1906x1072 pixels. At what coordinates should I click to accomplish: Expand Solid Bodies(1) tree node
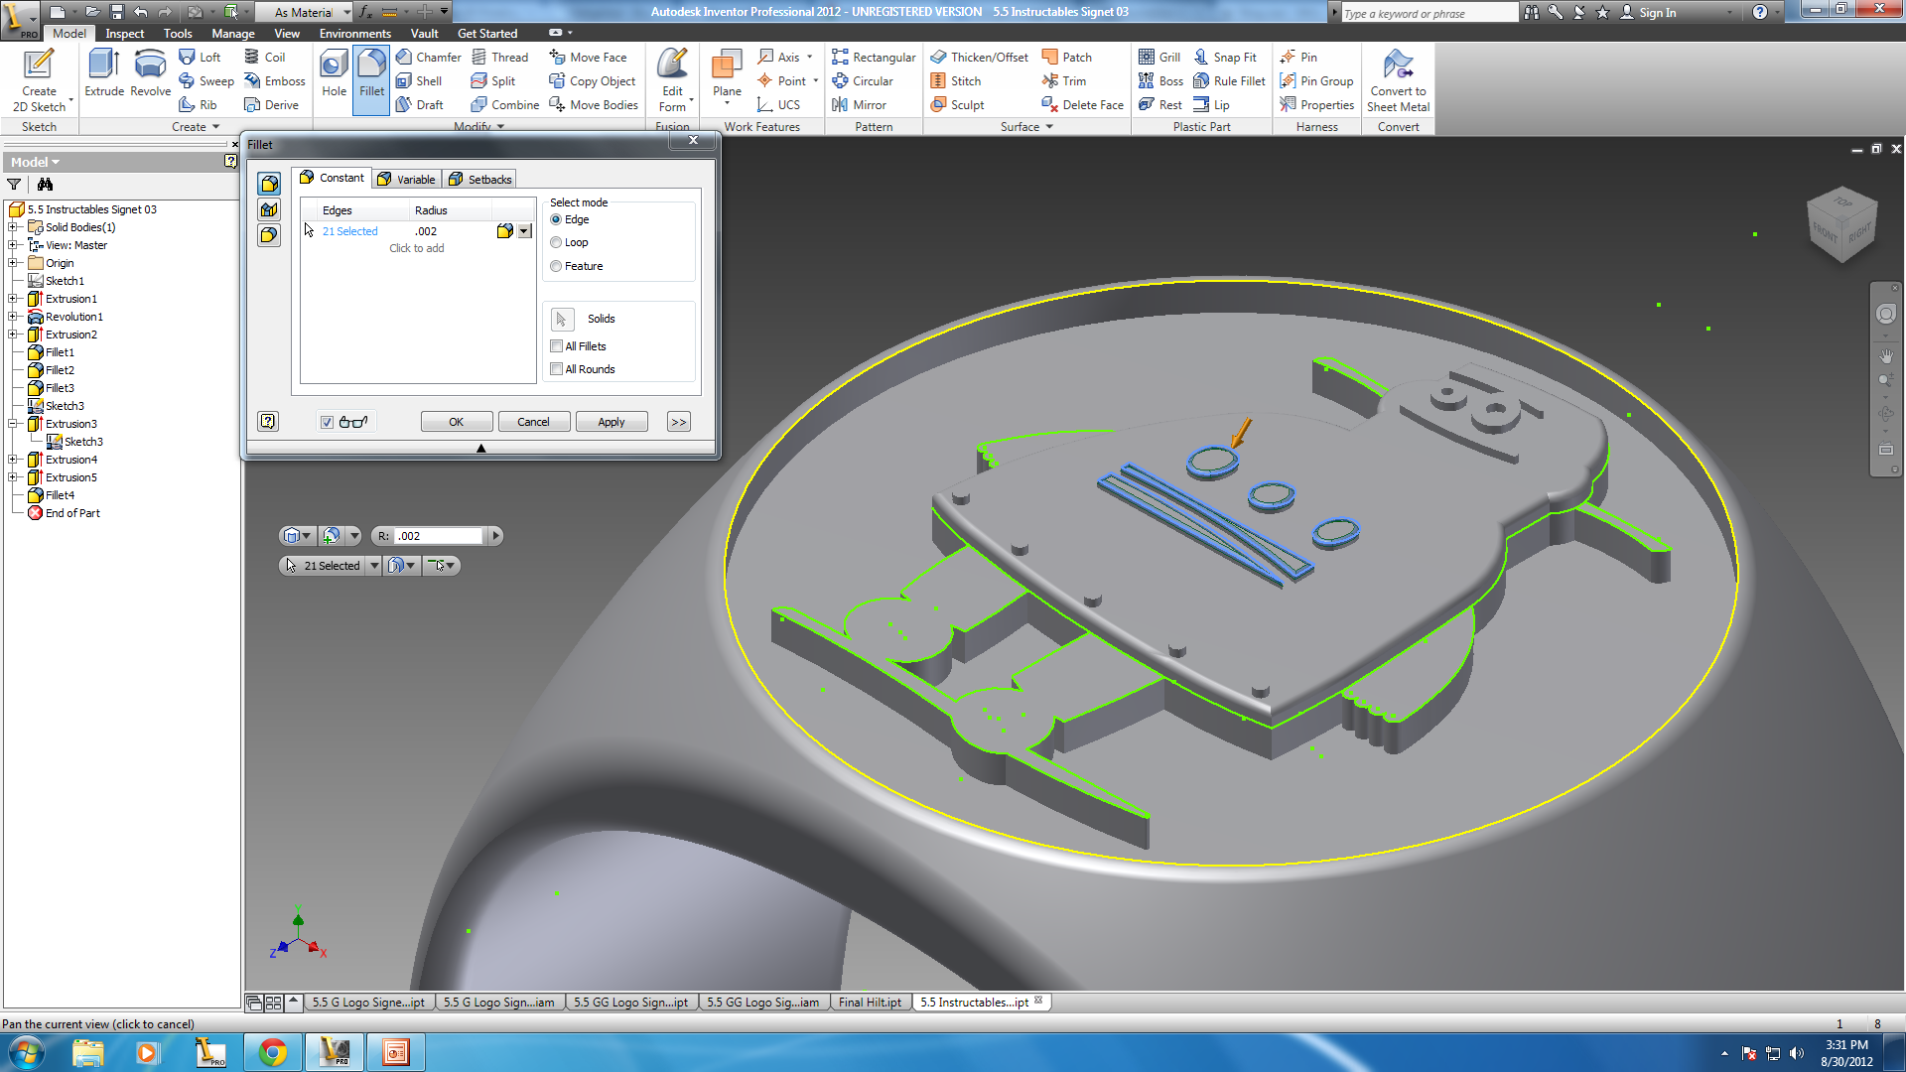13,227
